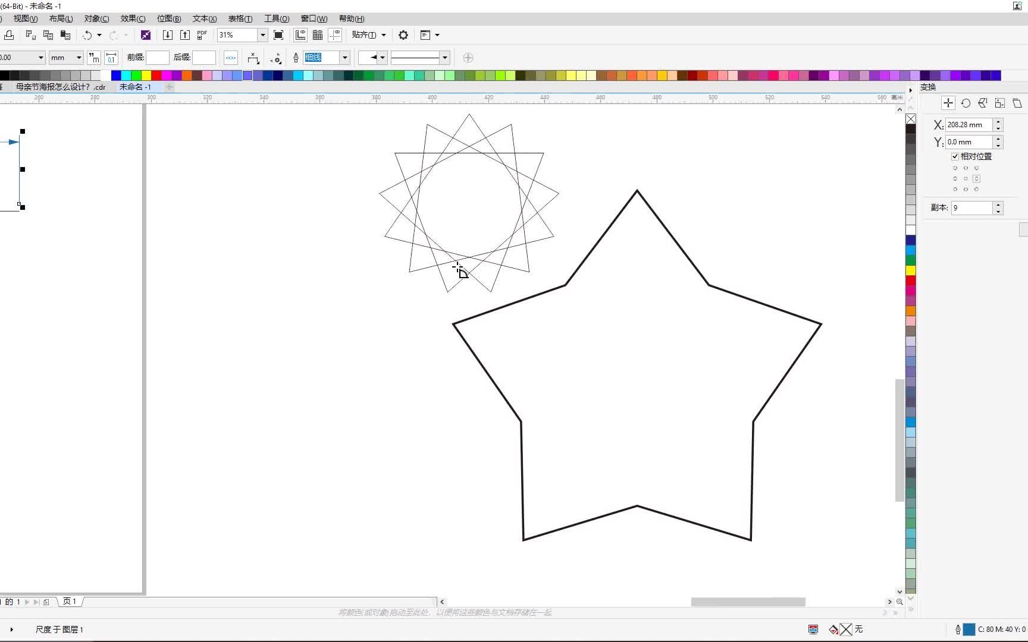
Task: Select the bottom-center anchor in position grid
Action: pyautogui.click(x=966, y=189)
